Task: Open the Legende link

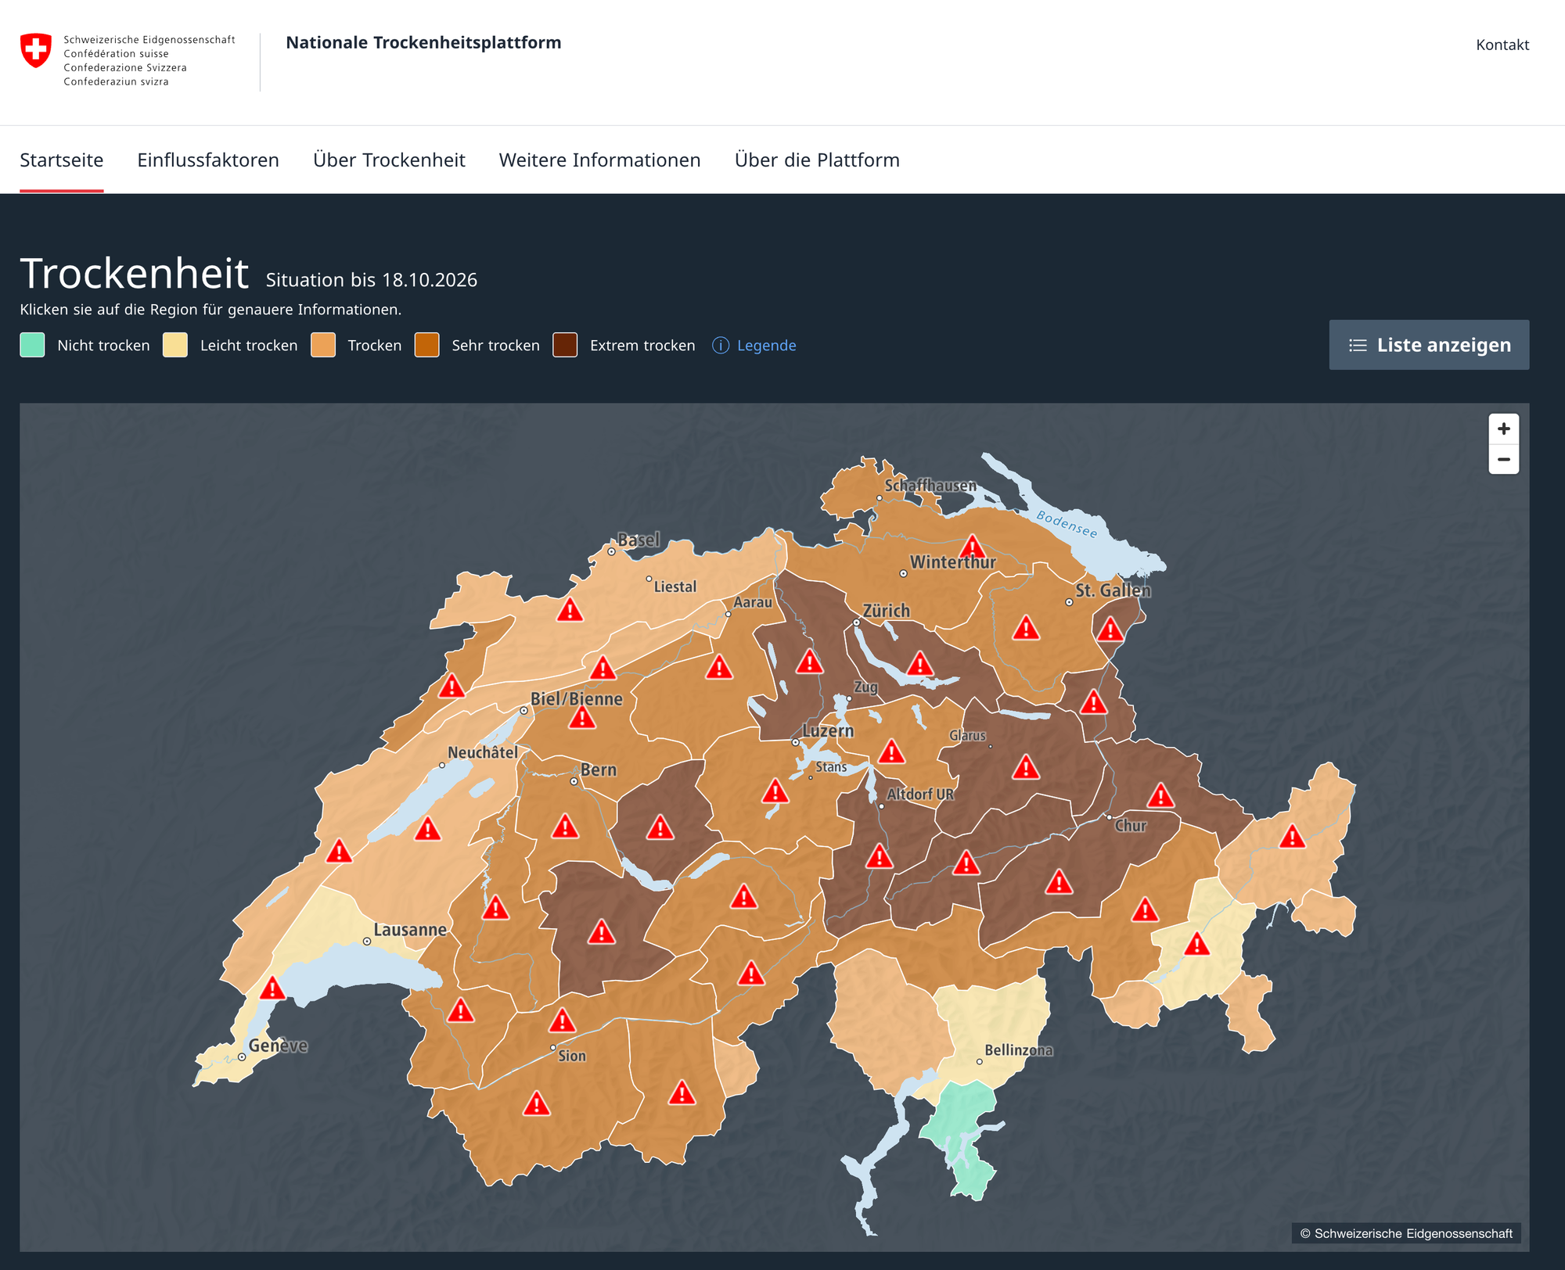Action: pos(766,346)
